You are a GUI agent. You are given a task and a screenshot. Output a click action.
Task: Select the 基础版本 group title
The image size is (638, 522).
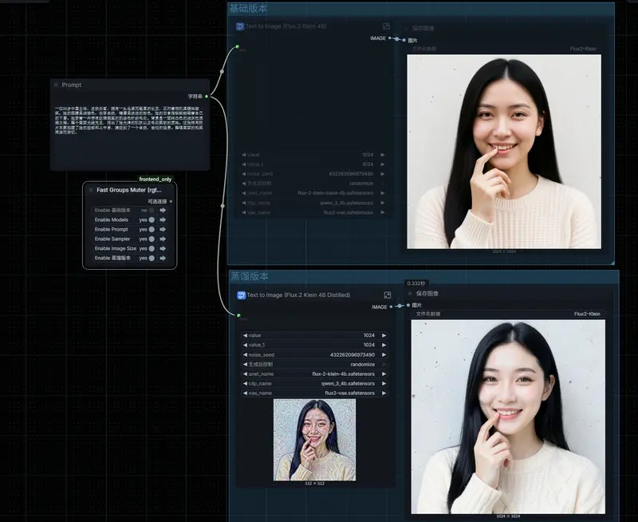[x=248, y=8]
